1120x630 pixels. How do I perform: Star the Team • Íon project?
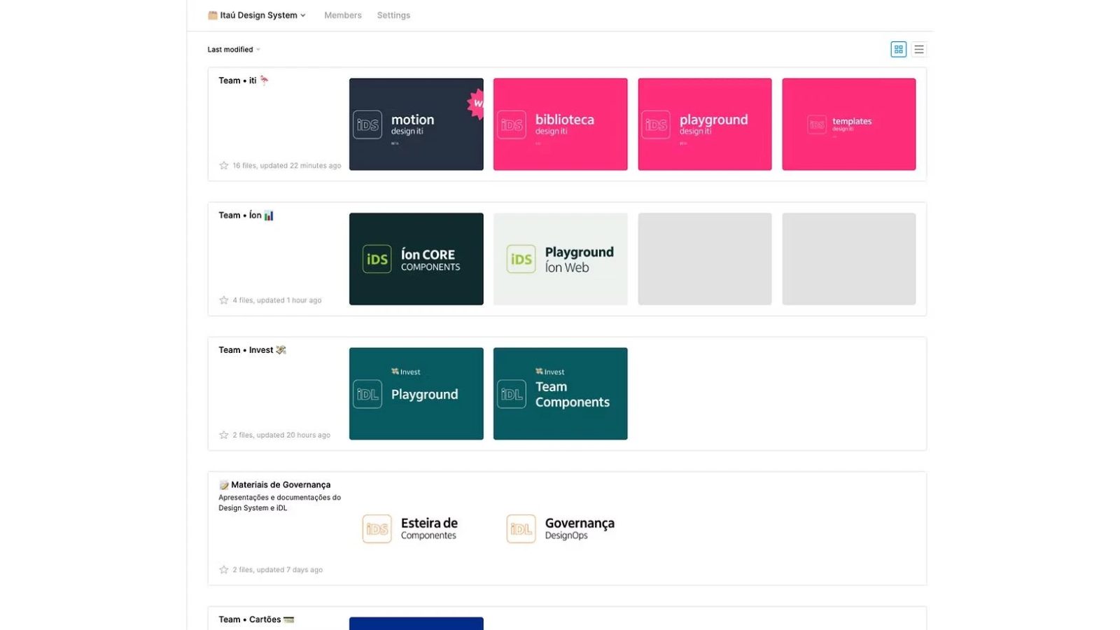click(x=224, y=300)
